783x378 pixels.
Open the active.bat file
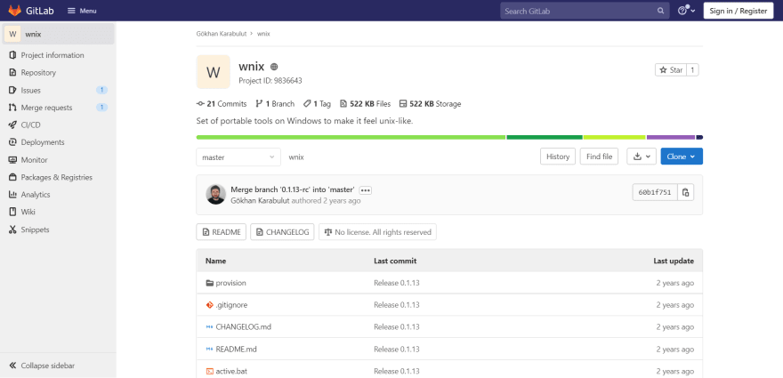click(231, 371)
